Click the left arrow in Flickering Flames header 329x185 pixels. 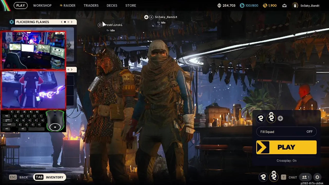pyautogui.click(x=62, y=22)
